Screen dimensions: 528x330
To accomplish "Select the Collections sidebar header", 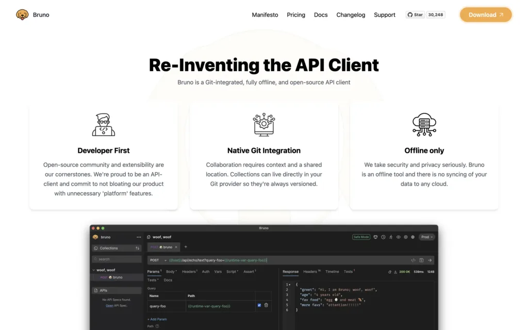I will click(x=117, y=248).
